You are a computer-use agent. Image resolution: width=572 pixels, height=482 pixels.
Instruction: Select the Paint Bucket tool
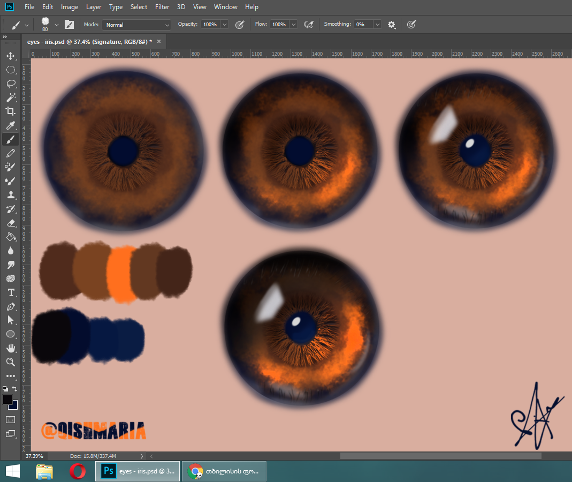[11, 237]
